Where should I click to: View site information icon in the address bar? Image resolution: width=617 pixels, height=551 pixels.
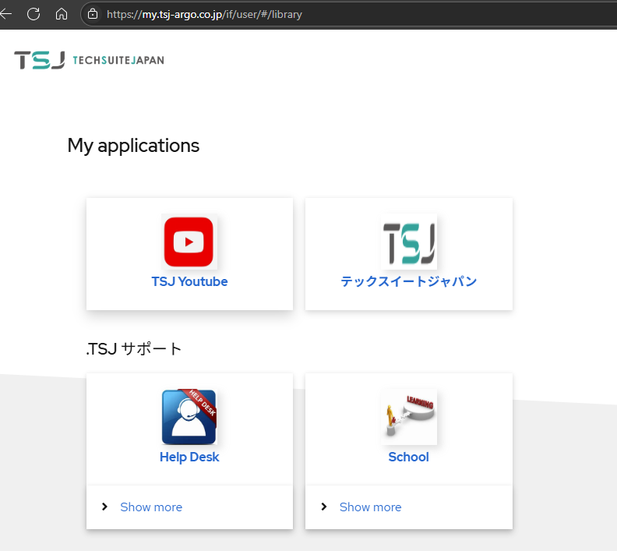[93, 14]
